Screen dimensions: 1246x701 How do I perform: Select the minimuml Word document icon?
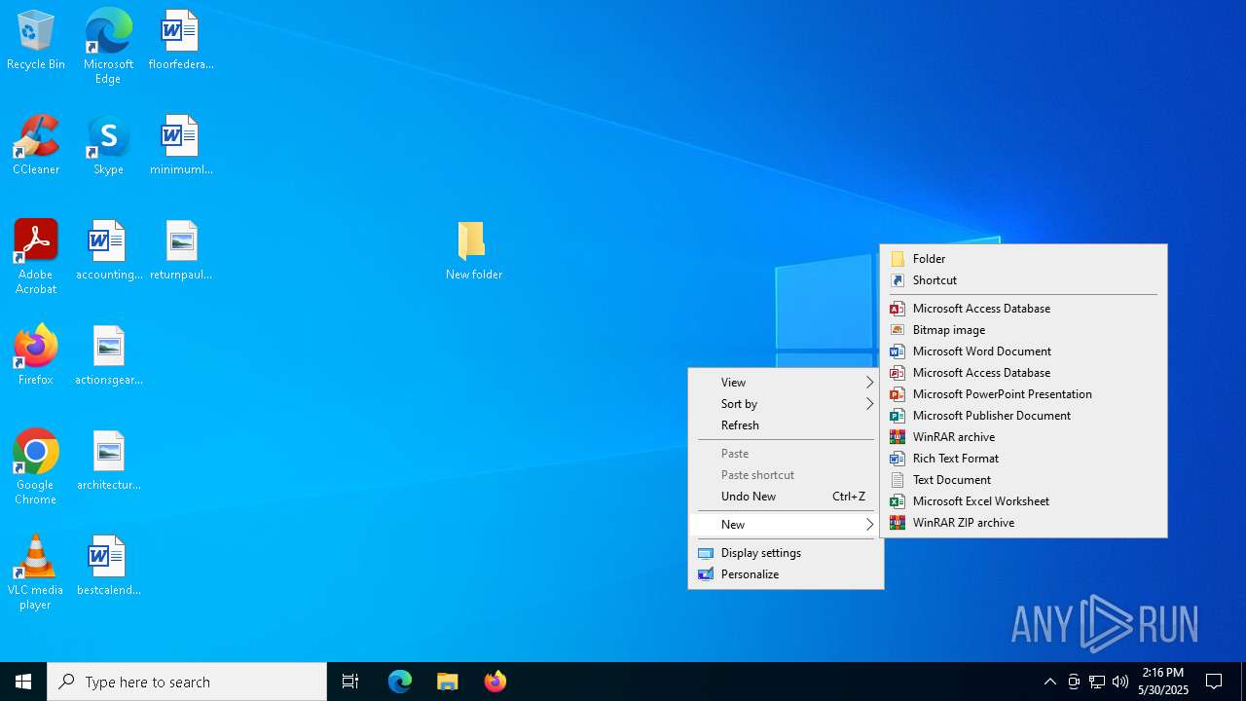point(181,146)
